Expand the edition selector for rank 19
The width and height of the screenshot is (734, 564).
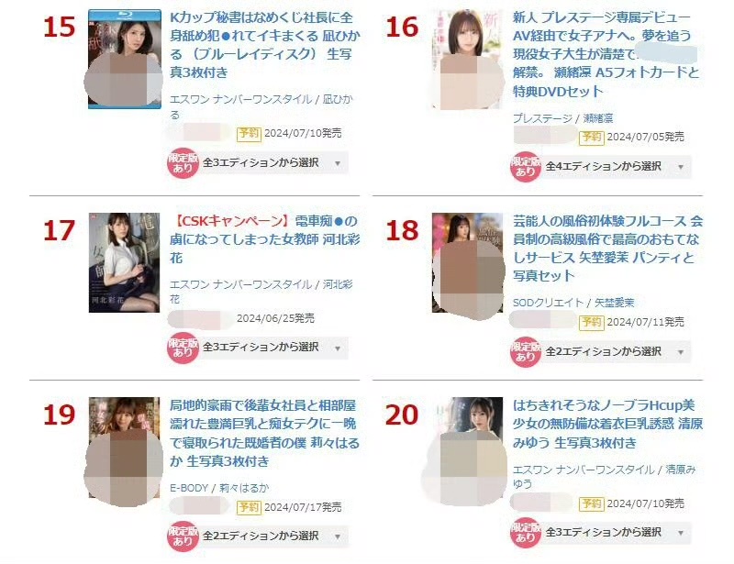pyautogui.click(x=274, y=536)
